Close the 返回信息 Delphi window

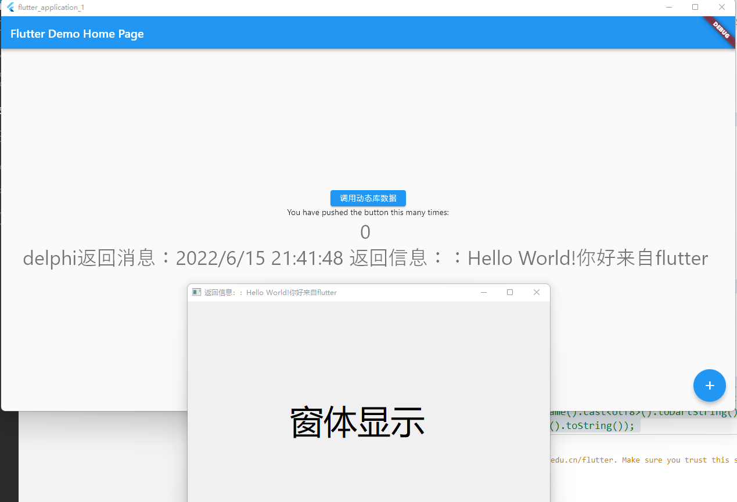coord(537,292)
